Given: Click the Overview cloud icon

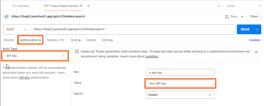Looking at the screenshot, I should 14,6.
